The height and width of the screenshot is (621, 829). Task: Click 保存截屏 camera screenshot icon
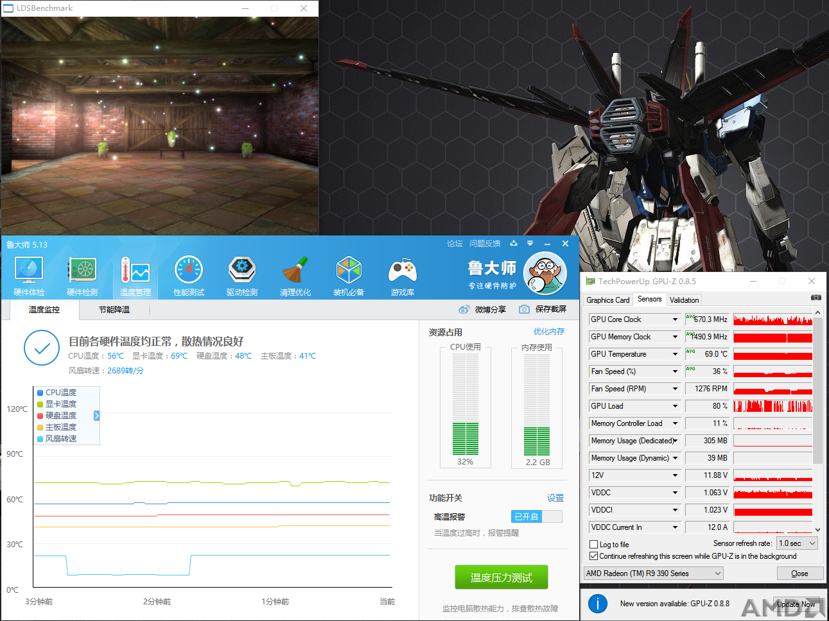(x=524, y=309)
